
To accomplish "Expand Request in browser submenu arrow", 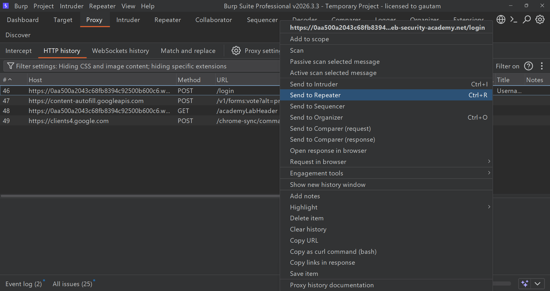I will pyautogui.click(x=489, y=161).
